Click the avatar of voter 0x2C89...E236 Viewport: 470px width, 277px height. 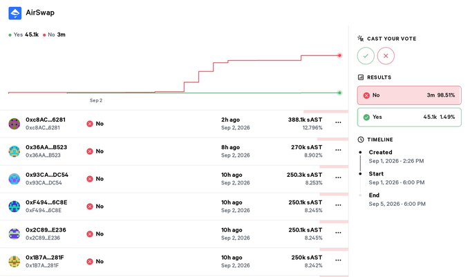click(x=14, y=234)
